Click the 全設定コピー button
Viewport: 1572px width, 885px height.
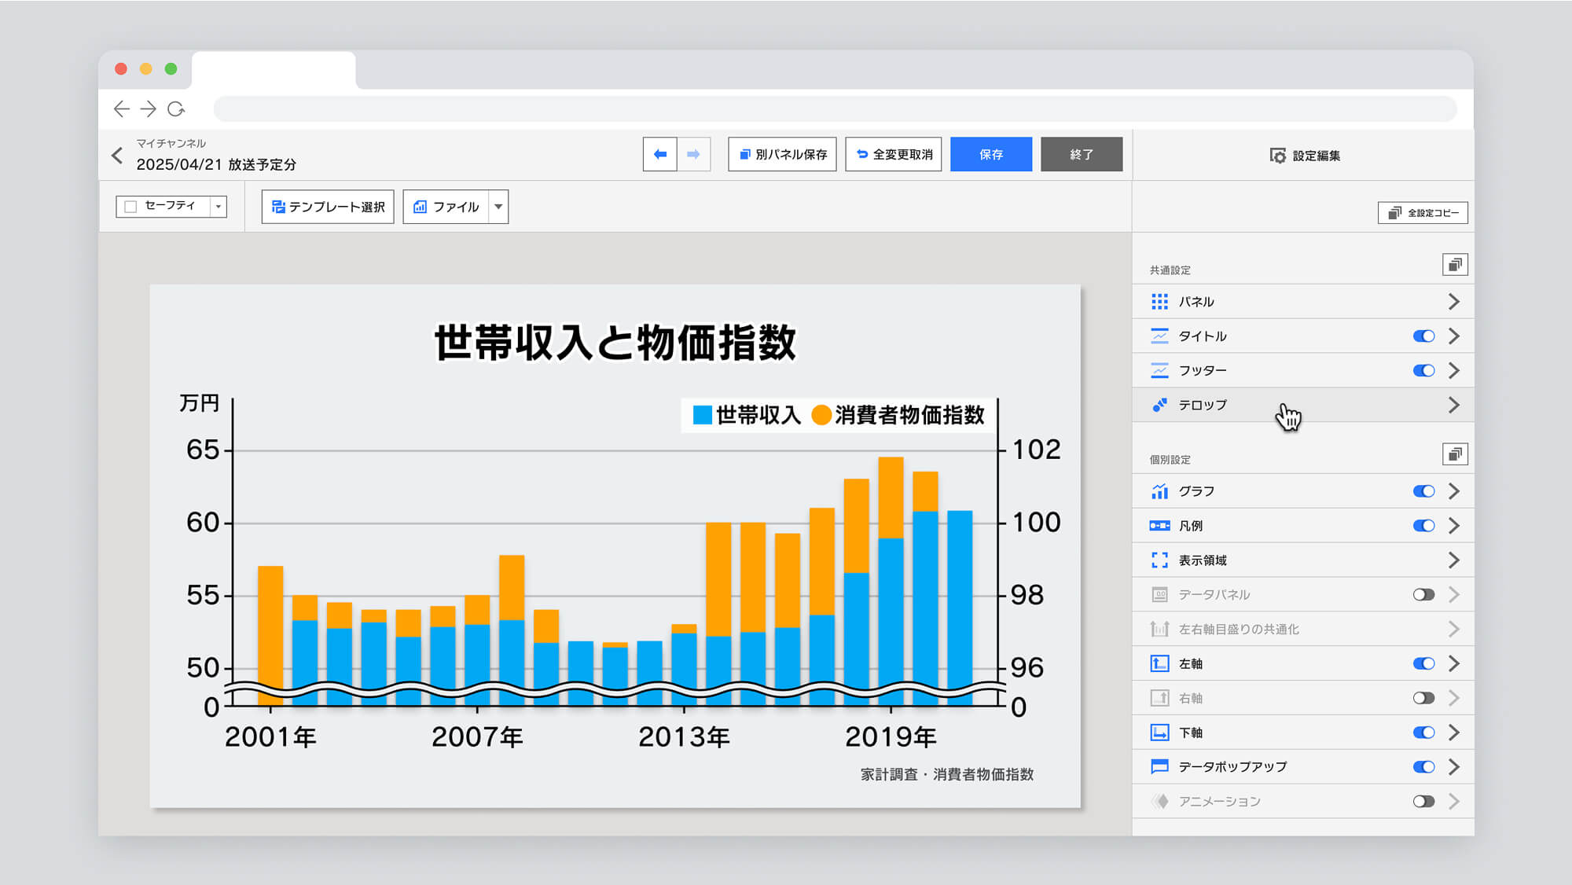tap(1423, 213)
